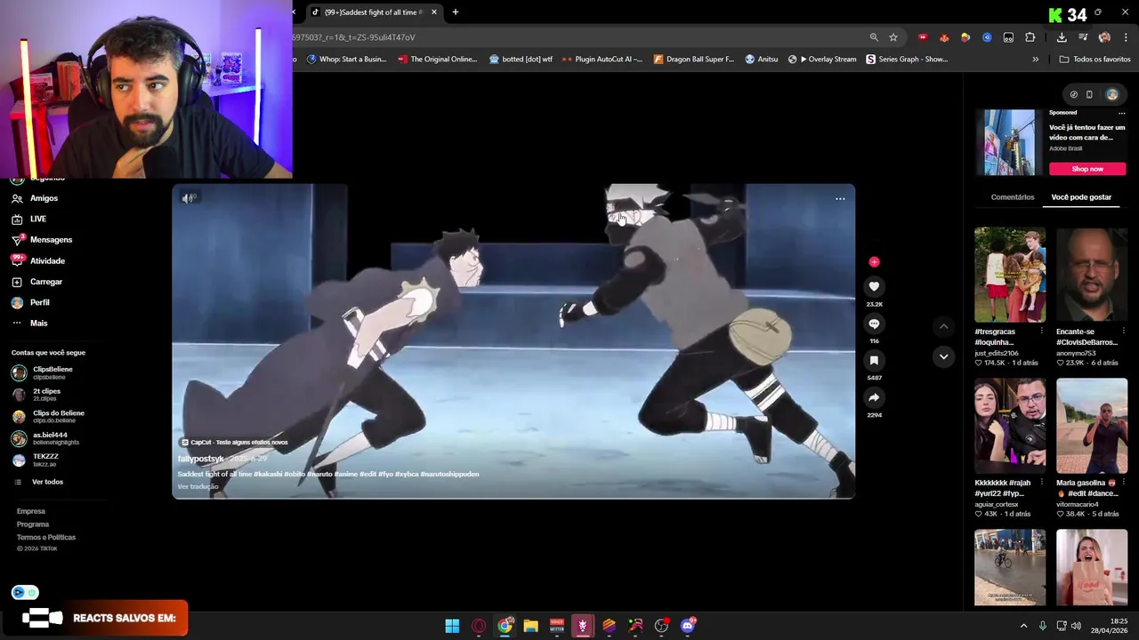Open options for Kkkkkkkk #rajah video card
1139x640 pixels.
pyautogui.click(x=1041, y=483)
